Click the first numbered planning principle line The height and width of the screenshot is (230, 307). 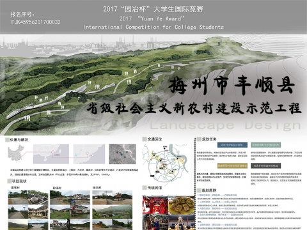pos(217,195)
